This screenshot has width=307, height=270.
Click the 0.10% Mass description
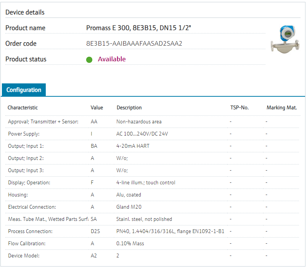pyautogui.click(x=130, y=243)
